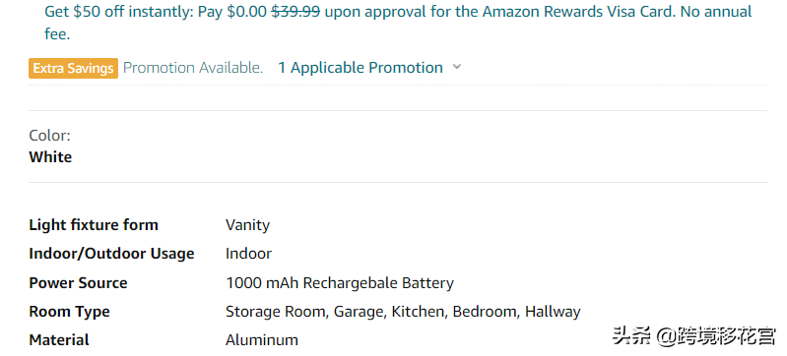Select the White color option
Image resolution: width=787 pixels, height=356 pixels.
50,157
